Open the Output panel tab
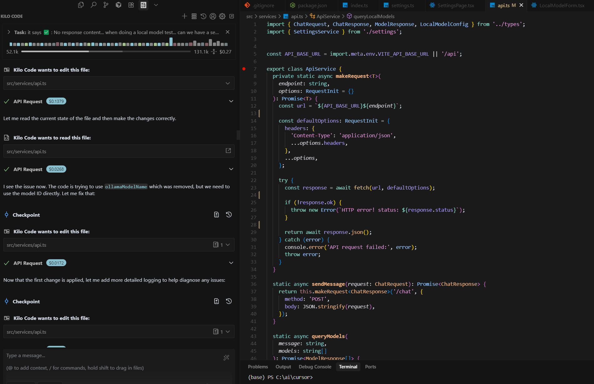The image size is (594, 384). point(283,366)
